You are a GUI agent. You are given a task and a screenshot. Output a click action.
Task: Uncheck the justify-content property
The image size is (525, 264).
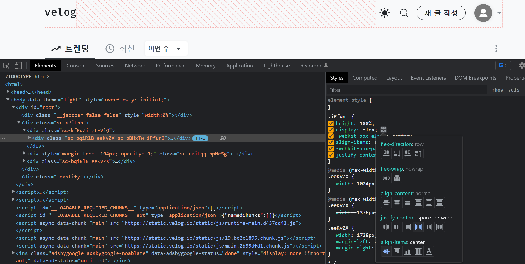click(331, 155)
